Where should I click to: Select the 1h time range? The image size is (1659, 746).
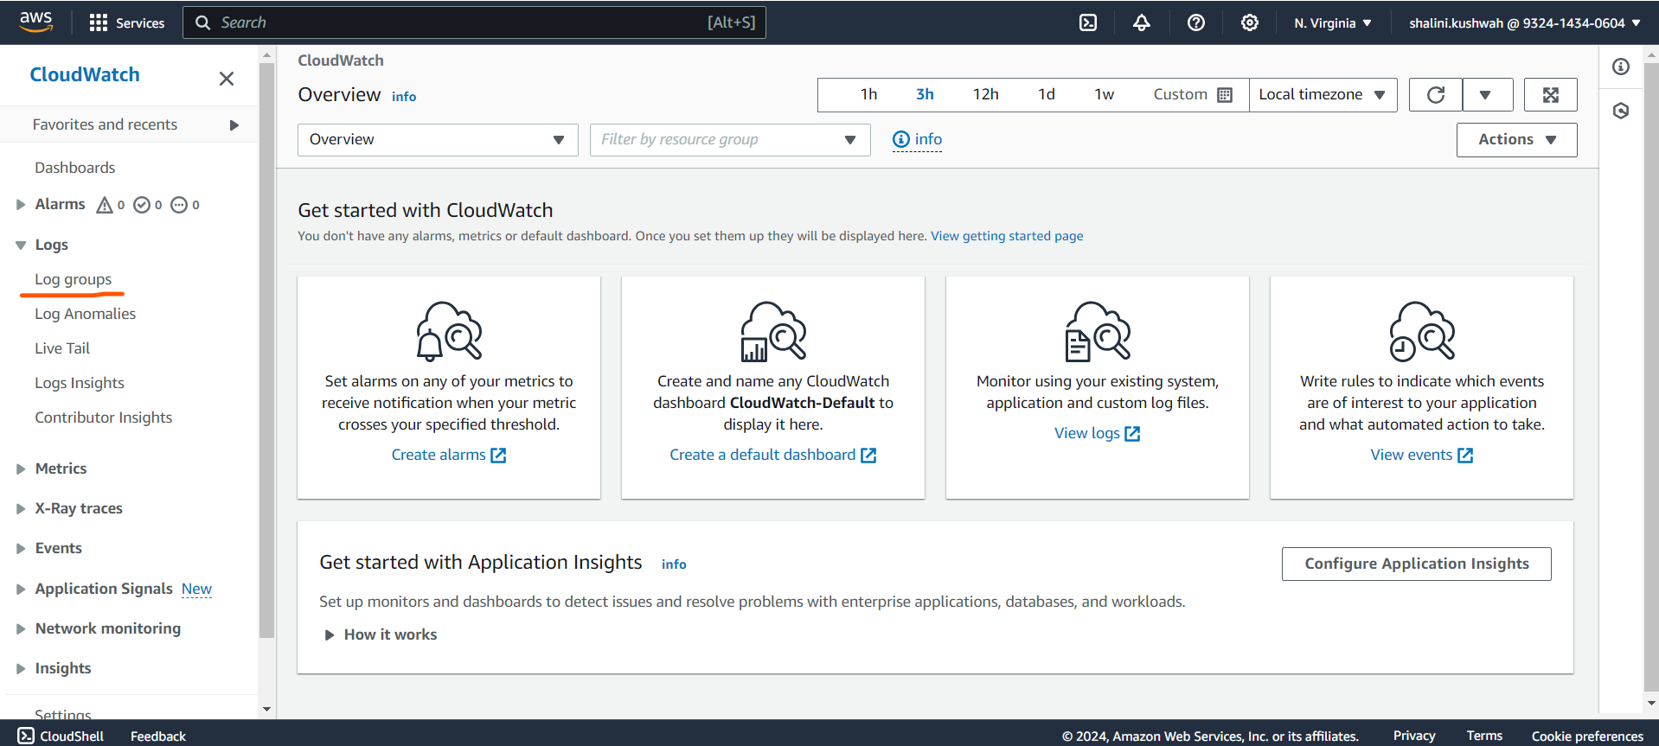868,95
